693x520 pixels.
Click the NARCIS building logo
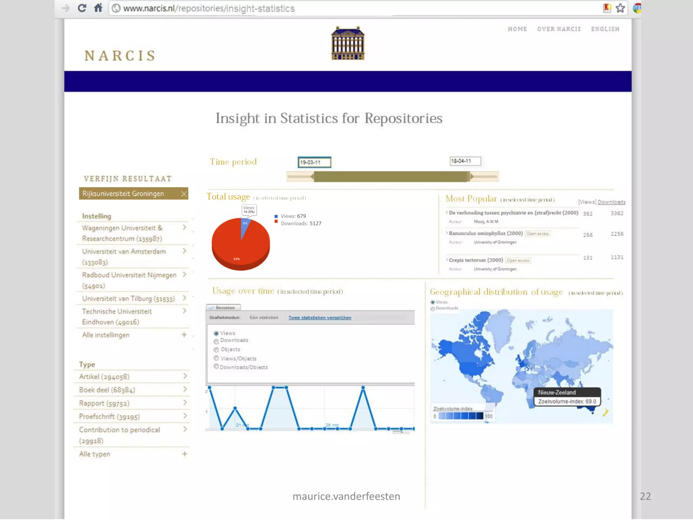pos(348,43)
